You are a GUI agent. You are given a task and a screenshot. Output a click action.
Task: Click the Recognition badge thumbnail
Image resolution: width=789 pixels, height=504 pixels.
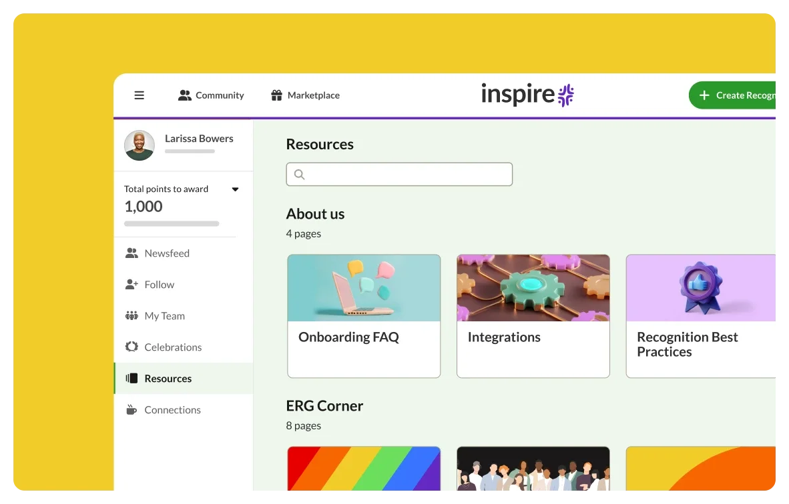(x=701, y=288)
